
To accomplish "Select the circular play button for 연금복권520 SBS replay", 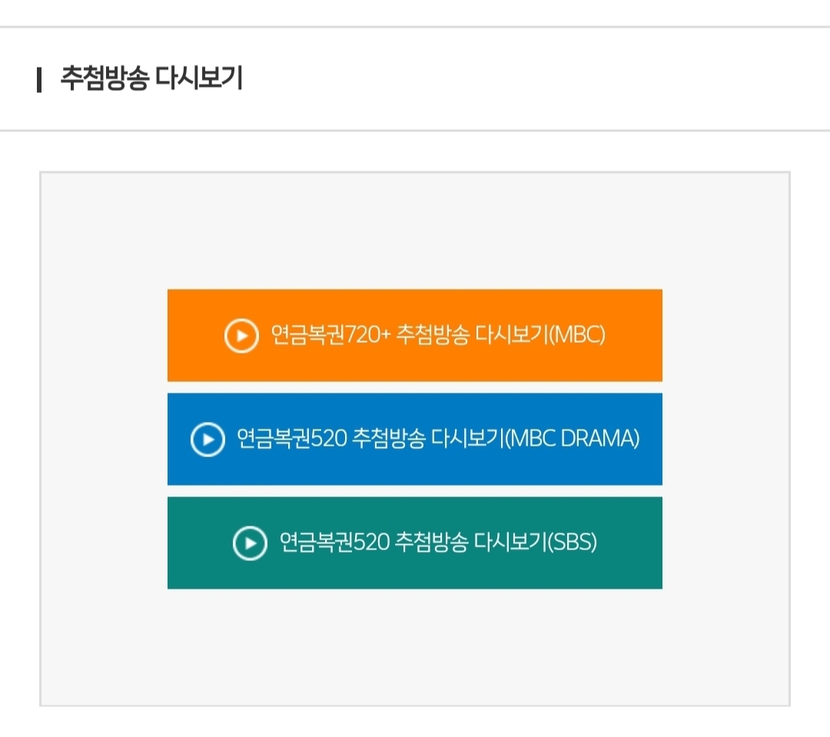I will pos(249,543).
